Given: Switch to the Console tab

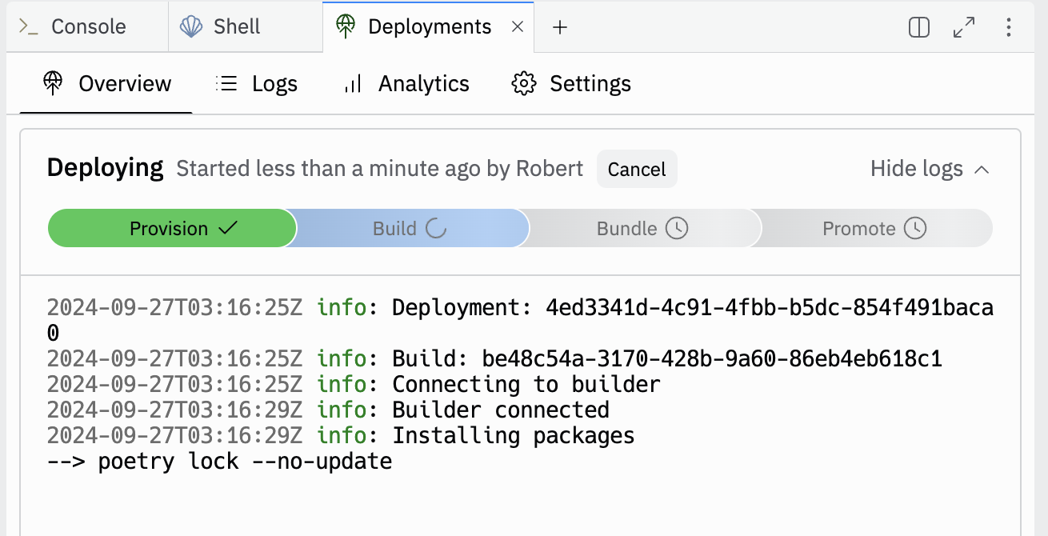Looking at the screenshot, I should (x=88, y=26).
